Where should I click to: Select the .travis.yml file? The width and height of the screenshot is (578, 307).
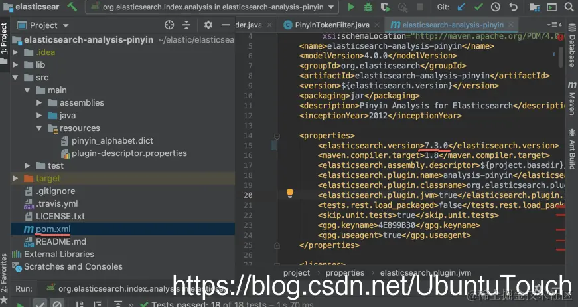[x=57, y=204]
